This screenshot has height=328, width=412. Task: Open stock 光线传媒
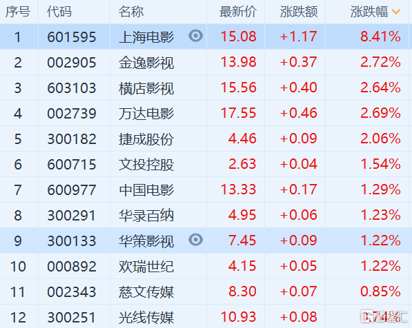(x=146, y=318)
